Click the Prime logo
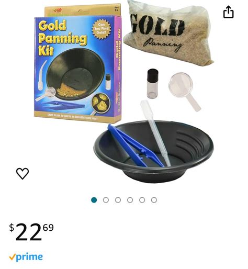The height and width of the screenshot is (269, 248). click(26, 257)
